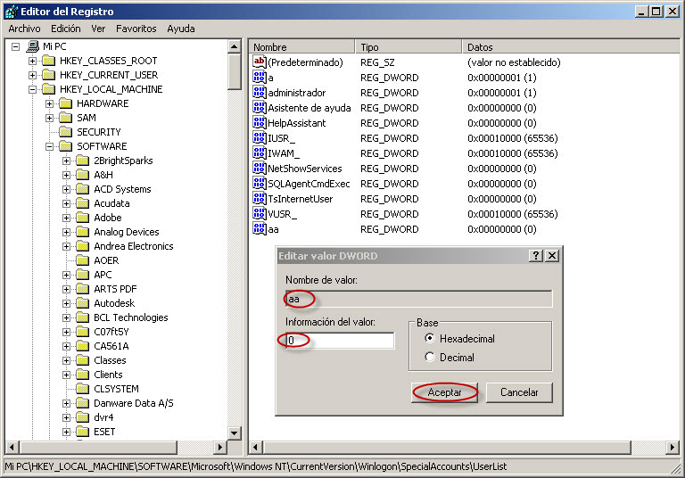Expand the Autodesk key node
This screenshot has height=478, width=685.
(x=66, y=303)
